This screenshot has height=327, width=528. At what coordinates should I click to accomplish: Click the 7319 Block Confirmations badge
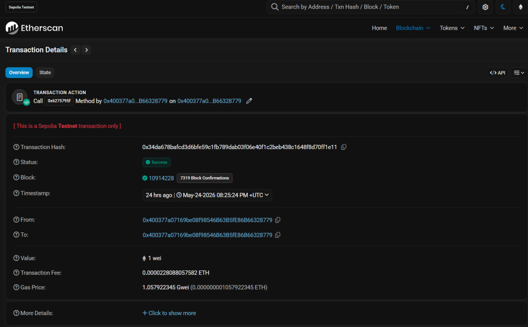click(205, 178)
